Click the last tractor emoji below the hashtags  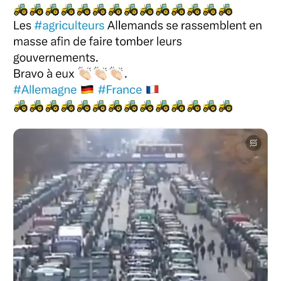[x=226, y=106]
